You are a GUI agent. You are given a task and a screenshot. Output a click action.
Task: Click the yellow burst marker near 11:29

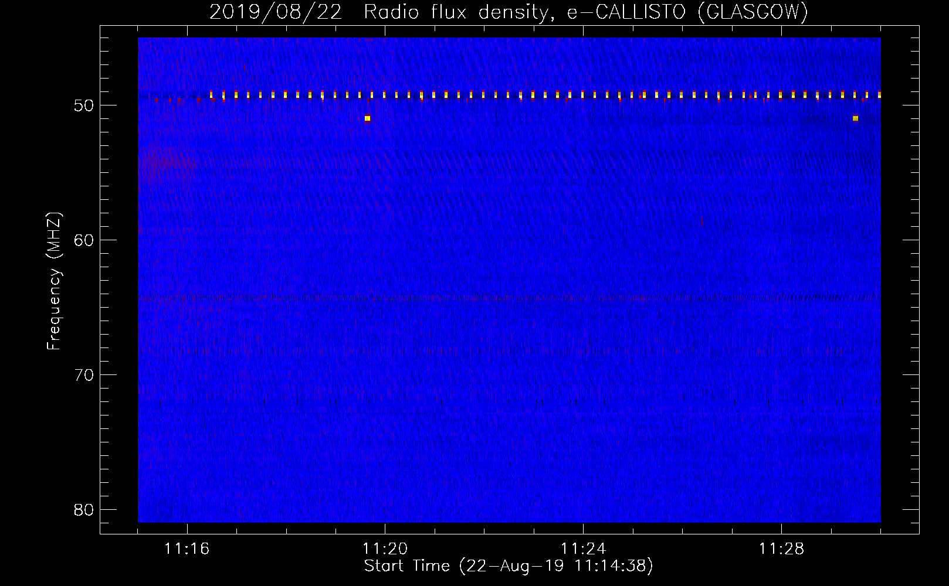point(855,118)
